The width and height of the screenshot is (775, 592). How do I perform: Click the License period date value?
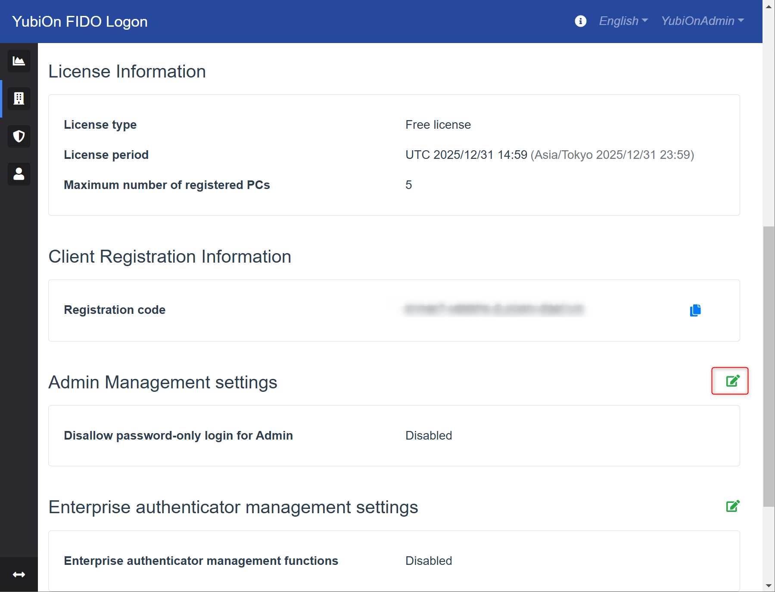(x=550, y=155)
